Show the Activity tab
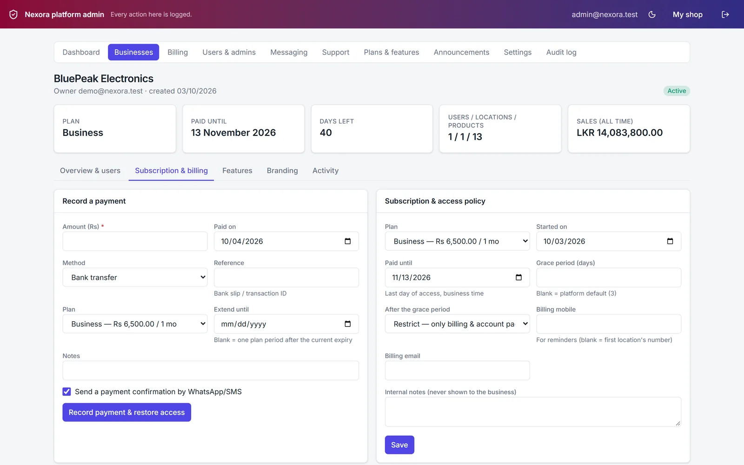 [x=325, y=171]
